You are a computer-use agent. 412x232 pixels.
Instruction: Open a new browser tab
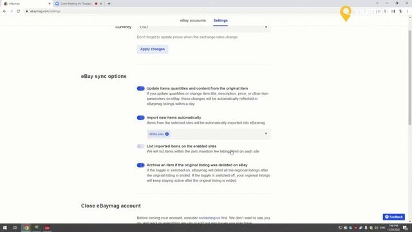point(109,4)
